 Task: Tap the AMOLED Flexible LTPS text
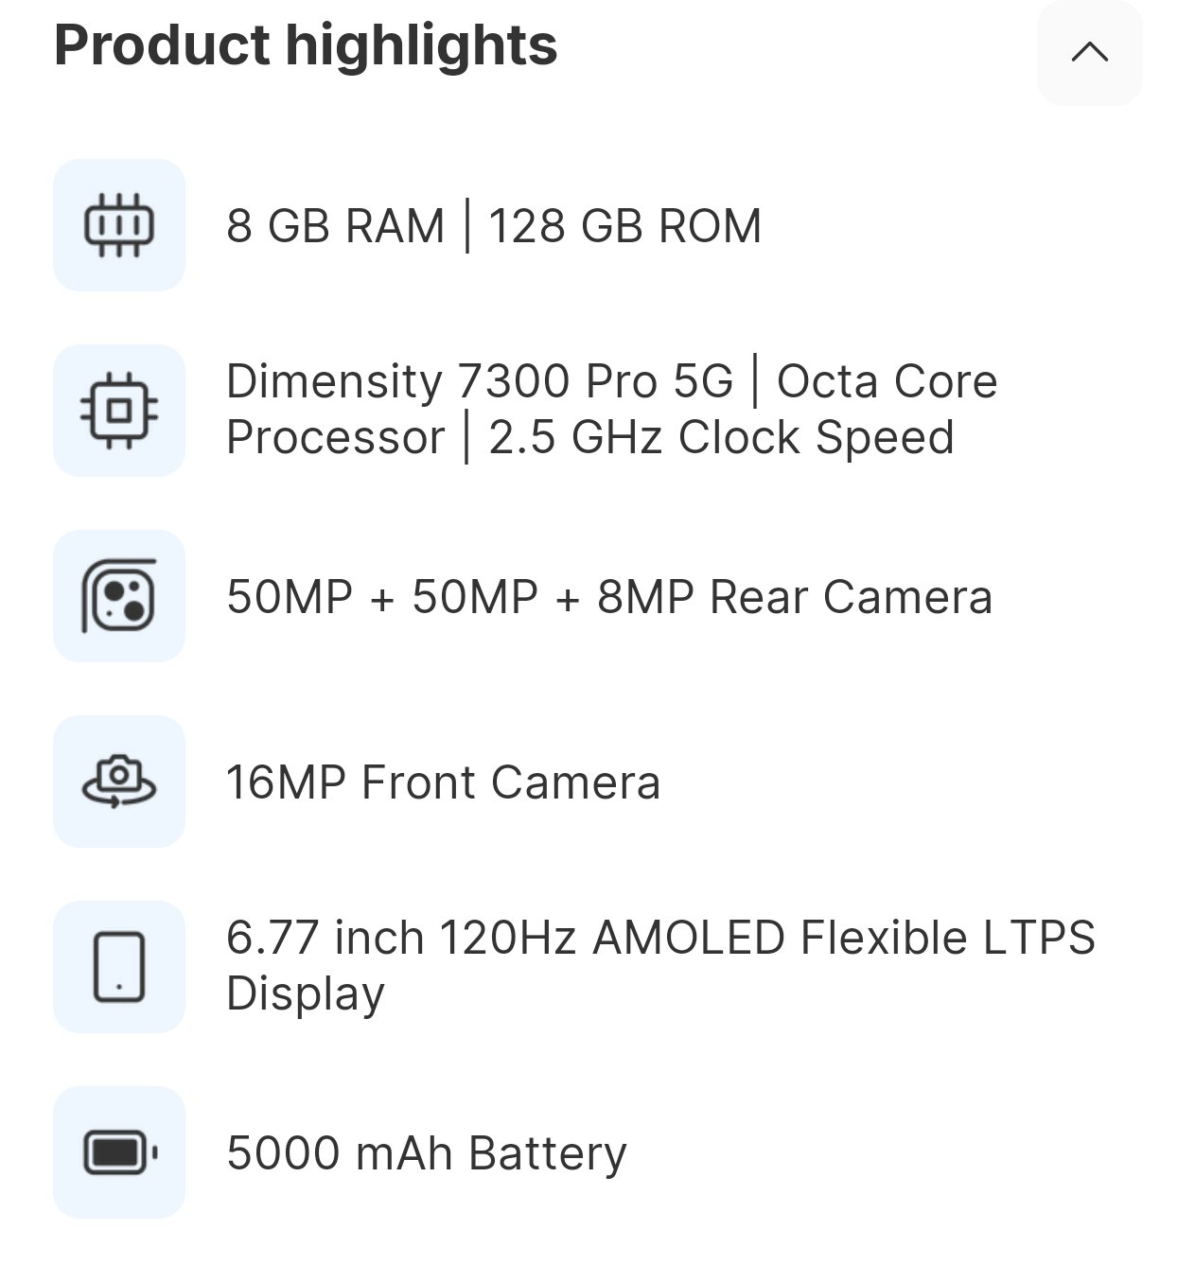[844, 938]
